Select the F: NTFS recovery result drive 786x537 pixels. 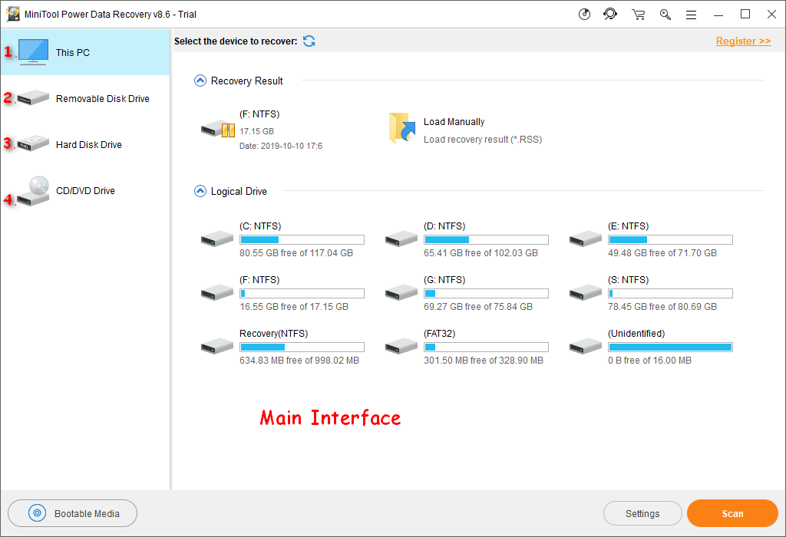pos(218,129)
